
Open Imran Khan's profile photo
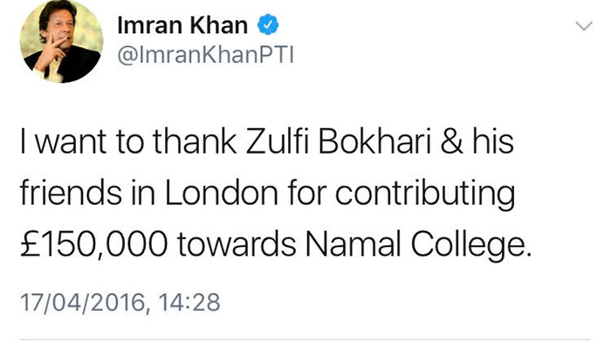(62, 41)
